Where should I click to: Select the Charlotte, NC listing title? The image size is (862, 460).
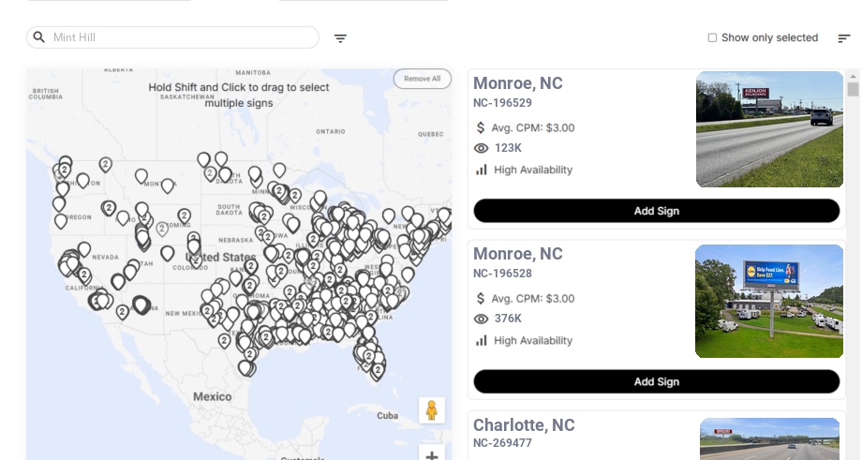tap(524, 425)
